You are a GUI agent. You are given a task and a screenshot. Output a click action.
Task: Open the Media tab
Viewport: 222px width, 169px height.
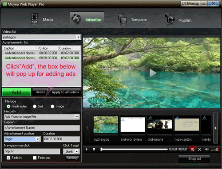(x=42, y=19)
